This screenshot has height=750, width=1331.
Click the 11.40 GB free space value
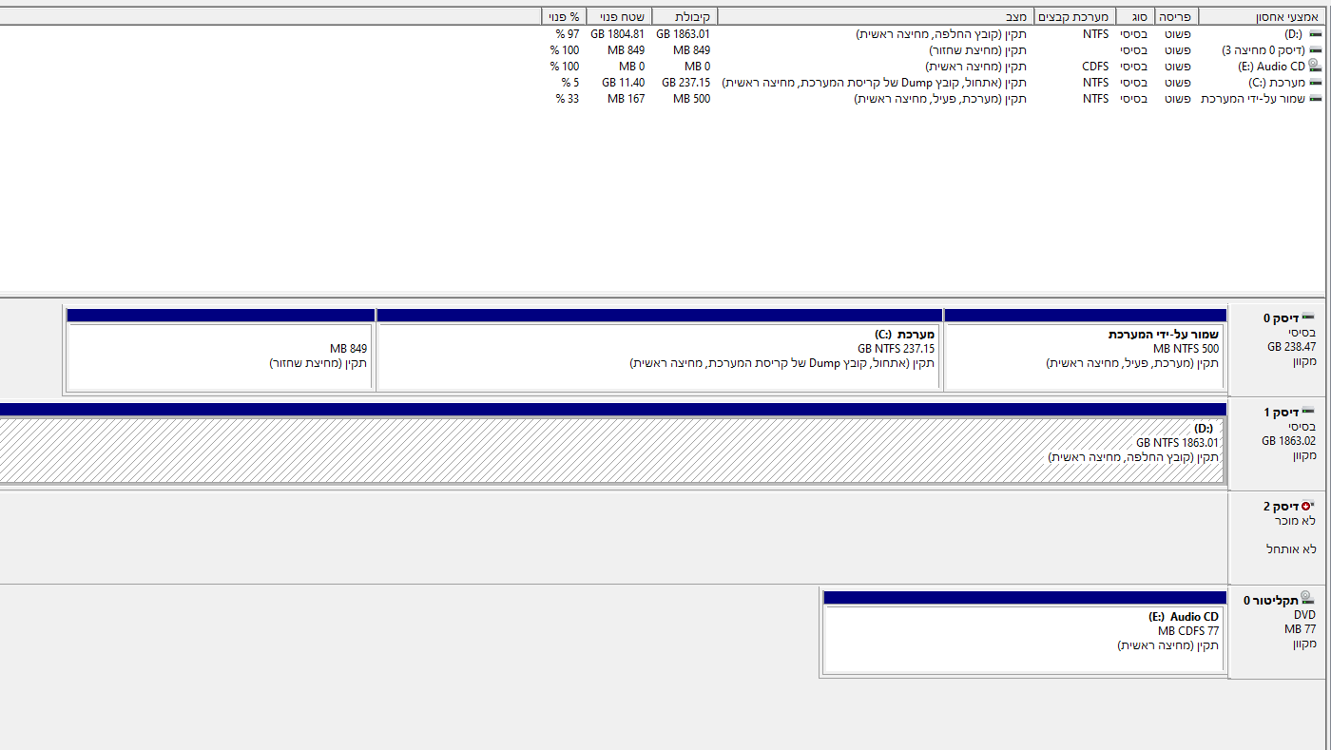tap(624, 83)
